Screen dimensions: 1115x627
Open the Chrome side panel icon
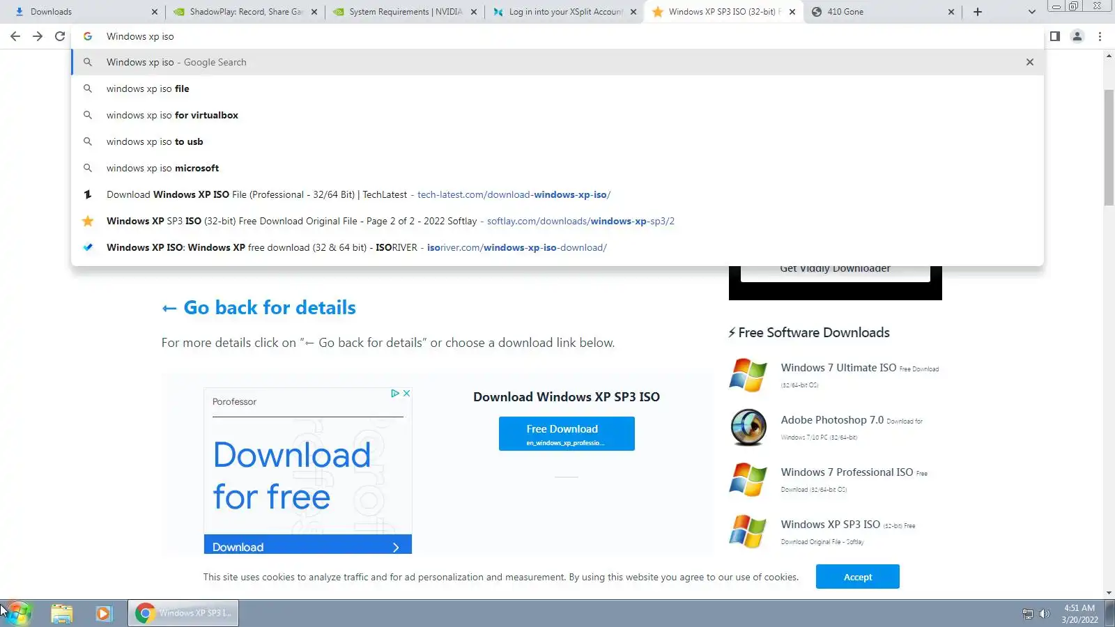(1055, 36)
